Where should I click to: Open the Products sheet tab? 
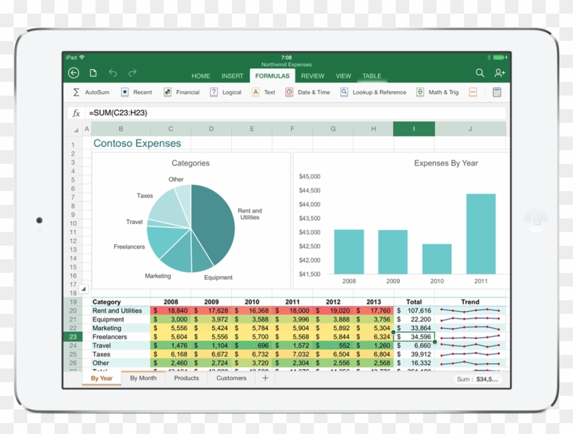click(x=186, y=378)
